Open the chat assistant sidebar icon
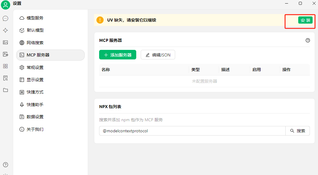This screenshot has height=175, width=318. click(5, 19)
